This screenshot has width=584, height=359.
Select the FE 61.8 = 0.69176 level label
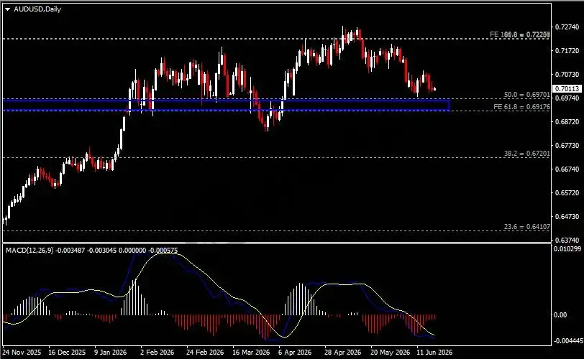521,107
